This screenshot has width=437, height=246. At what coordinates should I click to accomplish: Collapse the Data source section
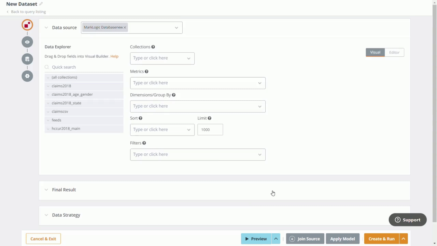click(46, 27)
